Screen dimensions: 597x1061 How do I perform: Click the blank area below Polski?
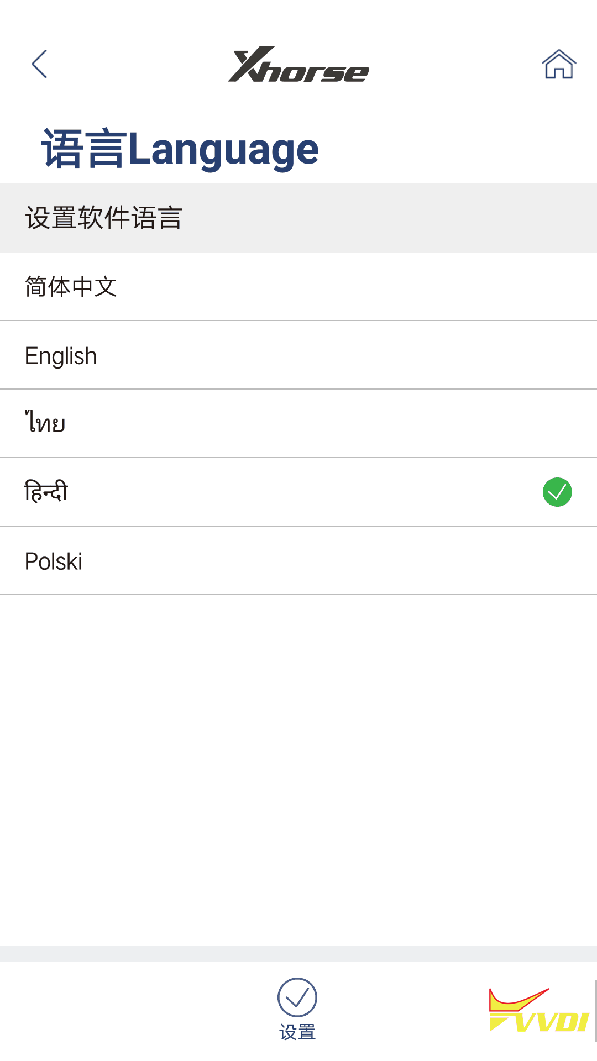(298, 768)
